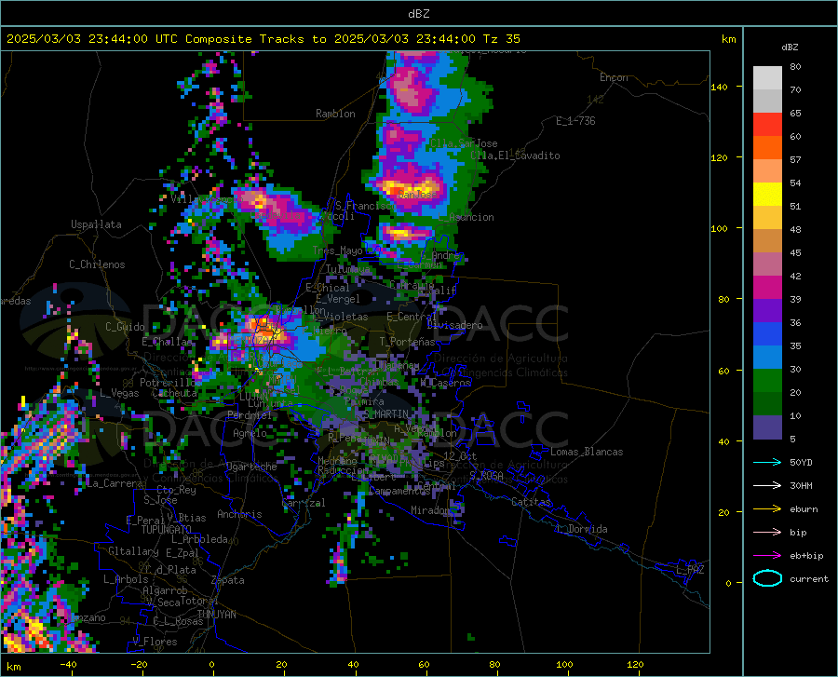This screenshot has width=838, height=677.
Task: Click the pink bip arrow in legend
Action: tap(767, 533)
